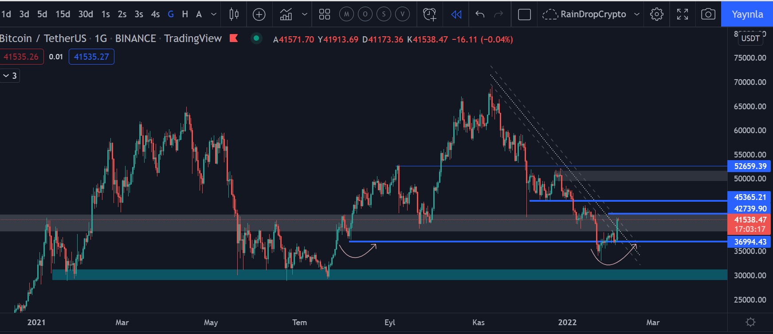This screenshot has height=334, width=773.
Task: Open the candlestick chart type selector
Action: point(234,14)
